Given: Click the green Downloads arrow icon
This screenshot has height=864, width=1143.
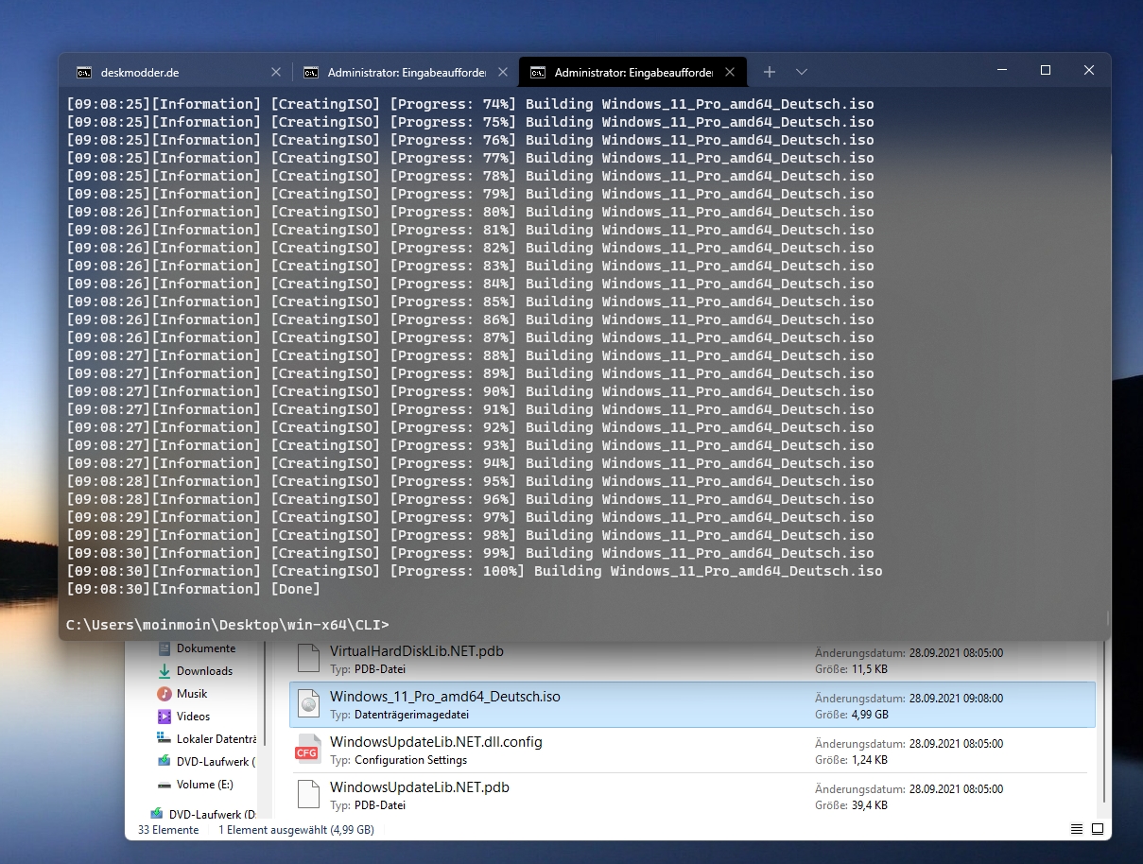Looking at the screenshot, I should tap(165, 671).
